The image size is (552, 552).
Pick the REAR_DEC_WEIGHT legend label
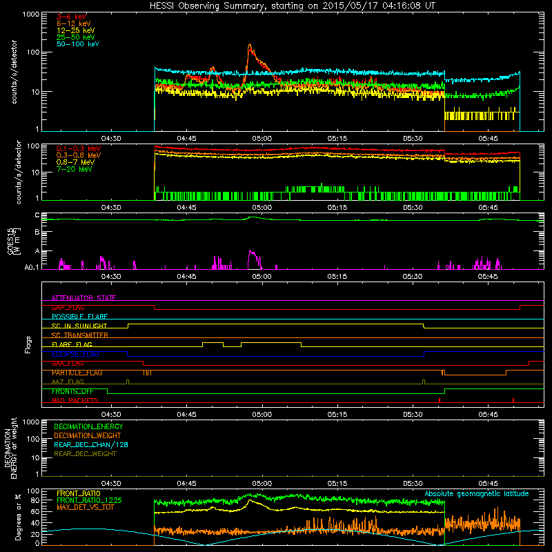tap(85, 454)
